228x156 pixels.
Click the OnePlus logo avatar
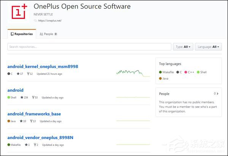pyautogui.click(x=19, y=12)
